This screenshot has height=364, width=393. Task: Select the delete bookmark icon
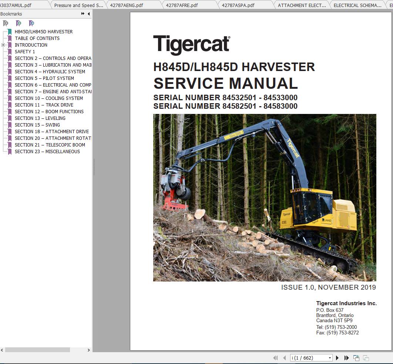point(5,23)
